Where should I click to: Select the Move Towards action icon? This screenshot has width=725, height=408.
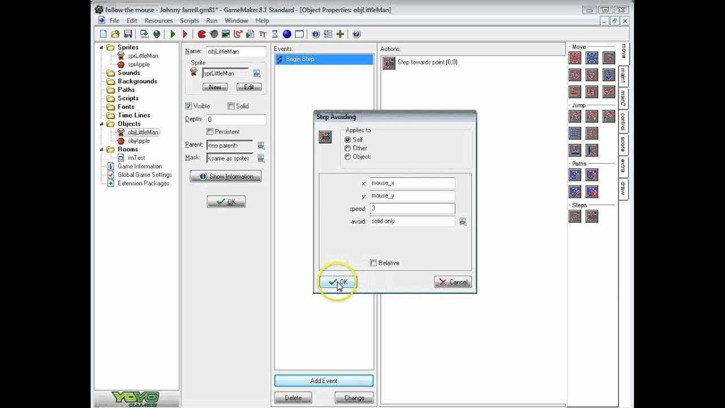pyautogui.click(x=609, y=58)
